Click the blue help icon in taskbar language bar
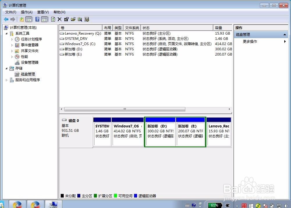The width and height of the screenshot is (291, 208). click(194, 205)
